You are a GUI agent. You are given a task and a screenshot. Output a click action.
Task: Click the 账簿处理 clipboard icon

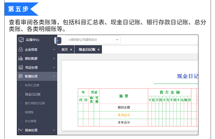coord(21,76)
